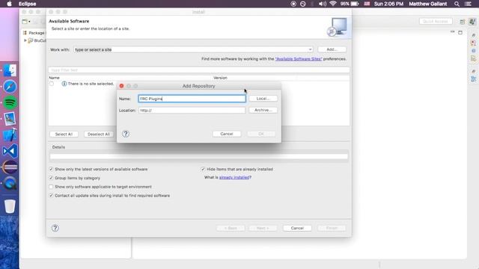This screenshot has width=479, height=269.
Task: Click the Add... button
Action: pos(332,49)
